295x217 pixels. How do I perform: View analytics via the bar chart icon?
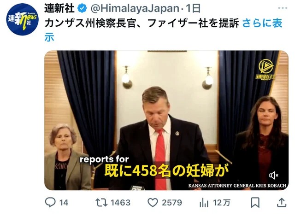(x=204, y=203)
